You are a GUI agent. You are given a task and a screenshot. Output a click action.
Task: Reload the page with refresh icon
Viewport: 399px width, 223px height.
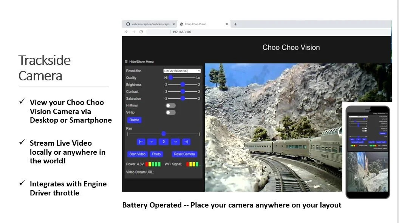141,32
